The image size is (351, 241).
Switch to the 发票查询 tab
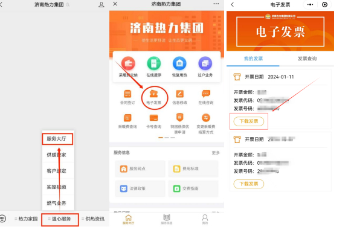point(307,59)
